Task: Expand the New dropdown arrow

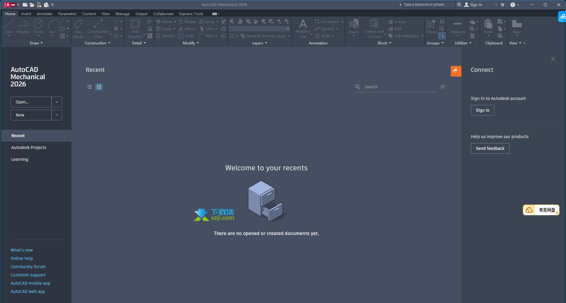Action: [57, 115]
